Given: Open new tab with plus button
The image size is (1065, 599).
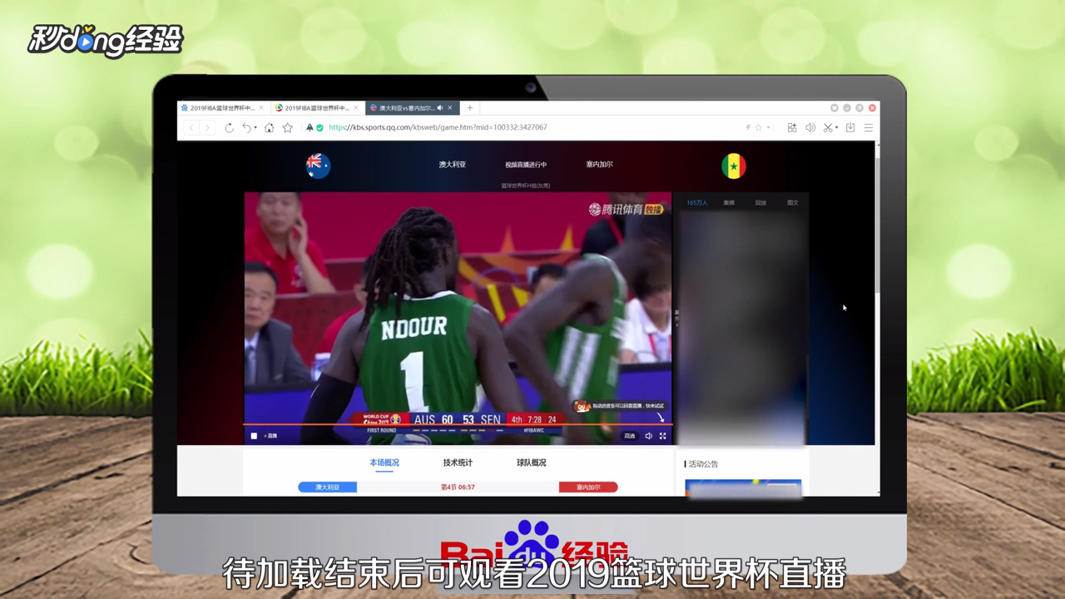Looking at the screenshot, I should pos(469,107).
